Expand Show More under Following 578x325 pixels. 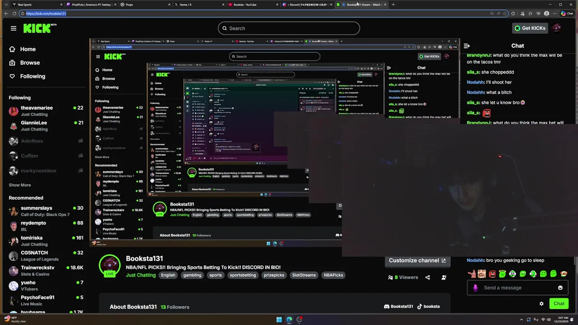[x=20, y=185]
